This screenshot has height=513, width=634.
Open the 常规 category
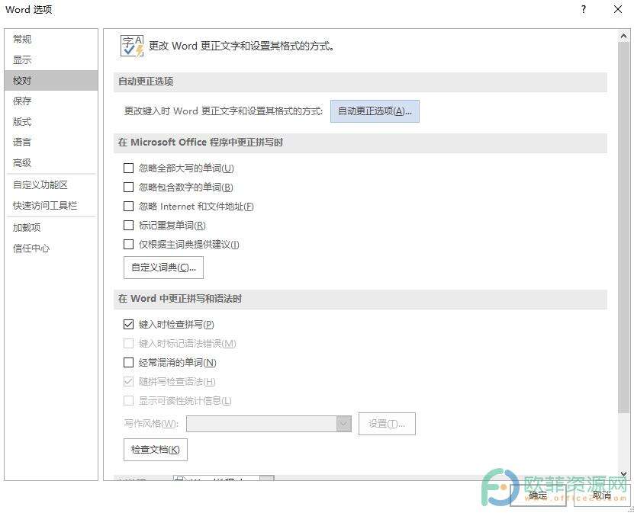[51, 39]
